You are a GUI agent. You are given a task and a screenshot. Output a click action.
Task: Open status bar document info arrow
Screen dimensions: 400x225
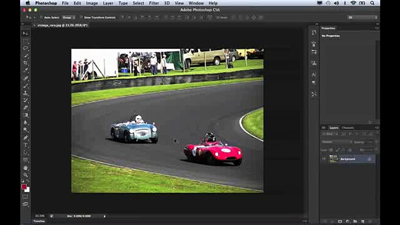tap(104, 216)
